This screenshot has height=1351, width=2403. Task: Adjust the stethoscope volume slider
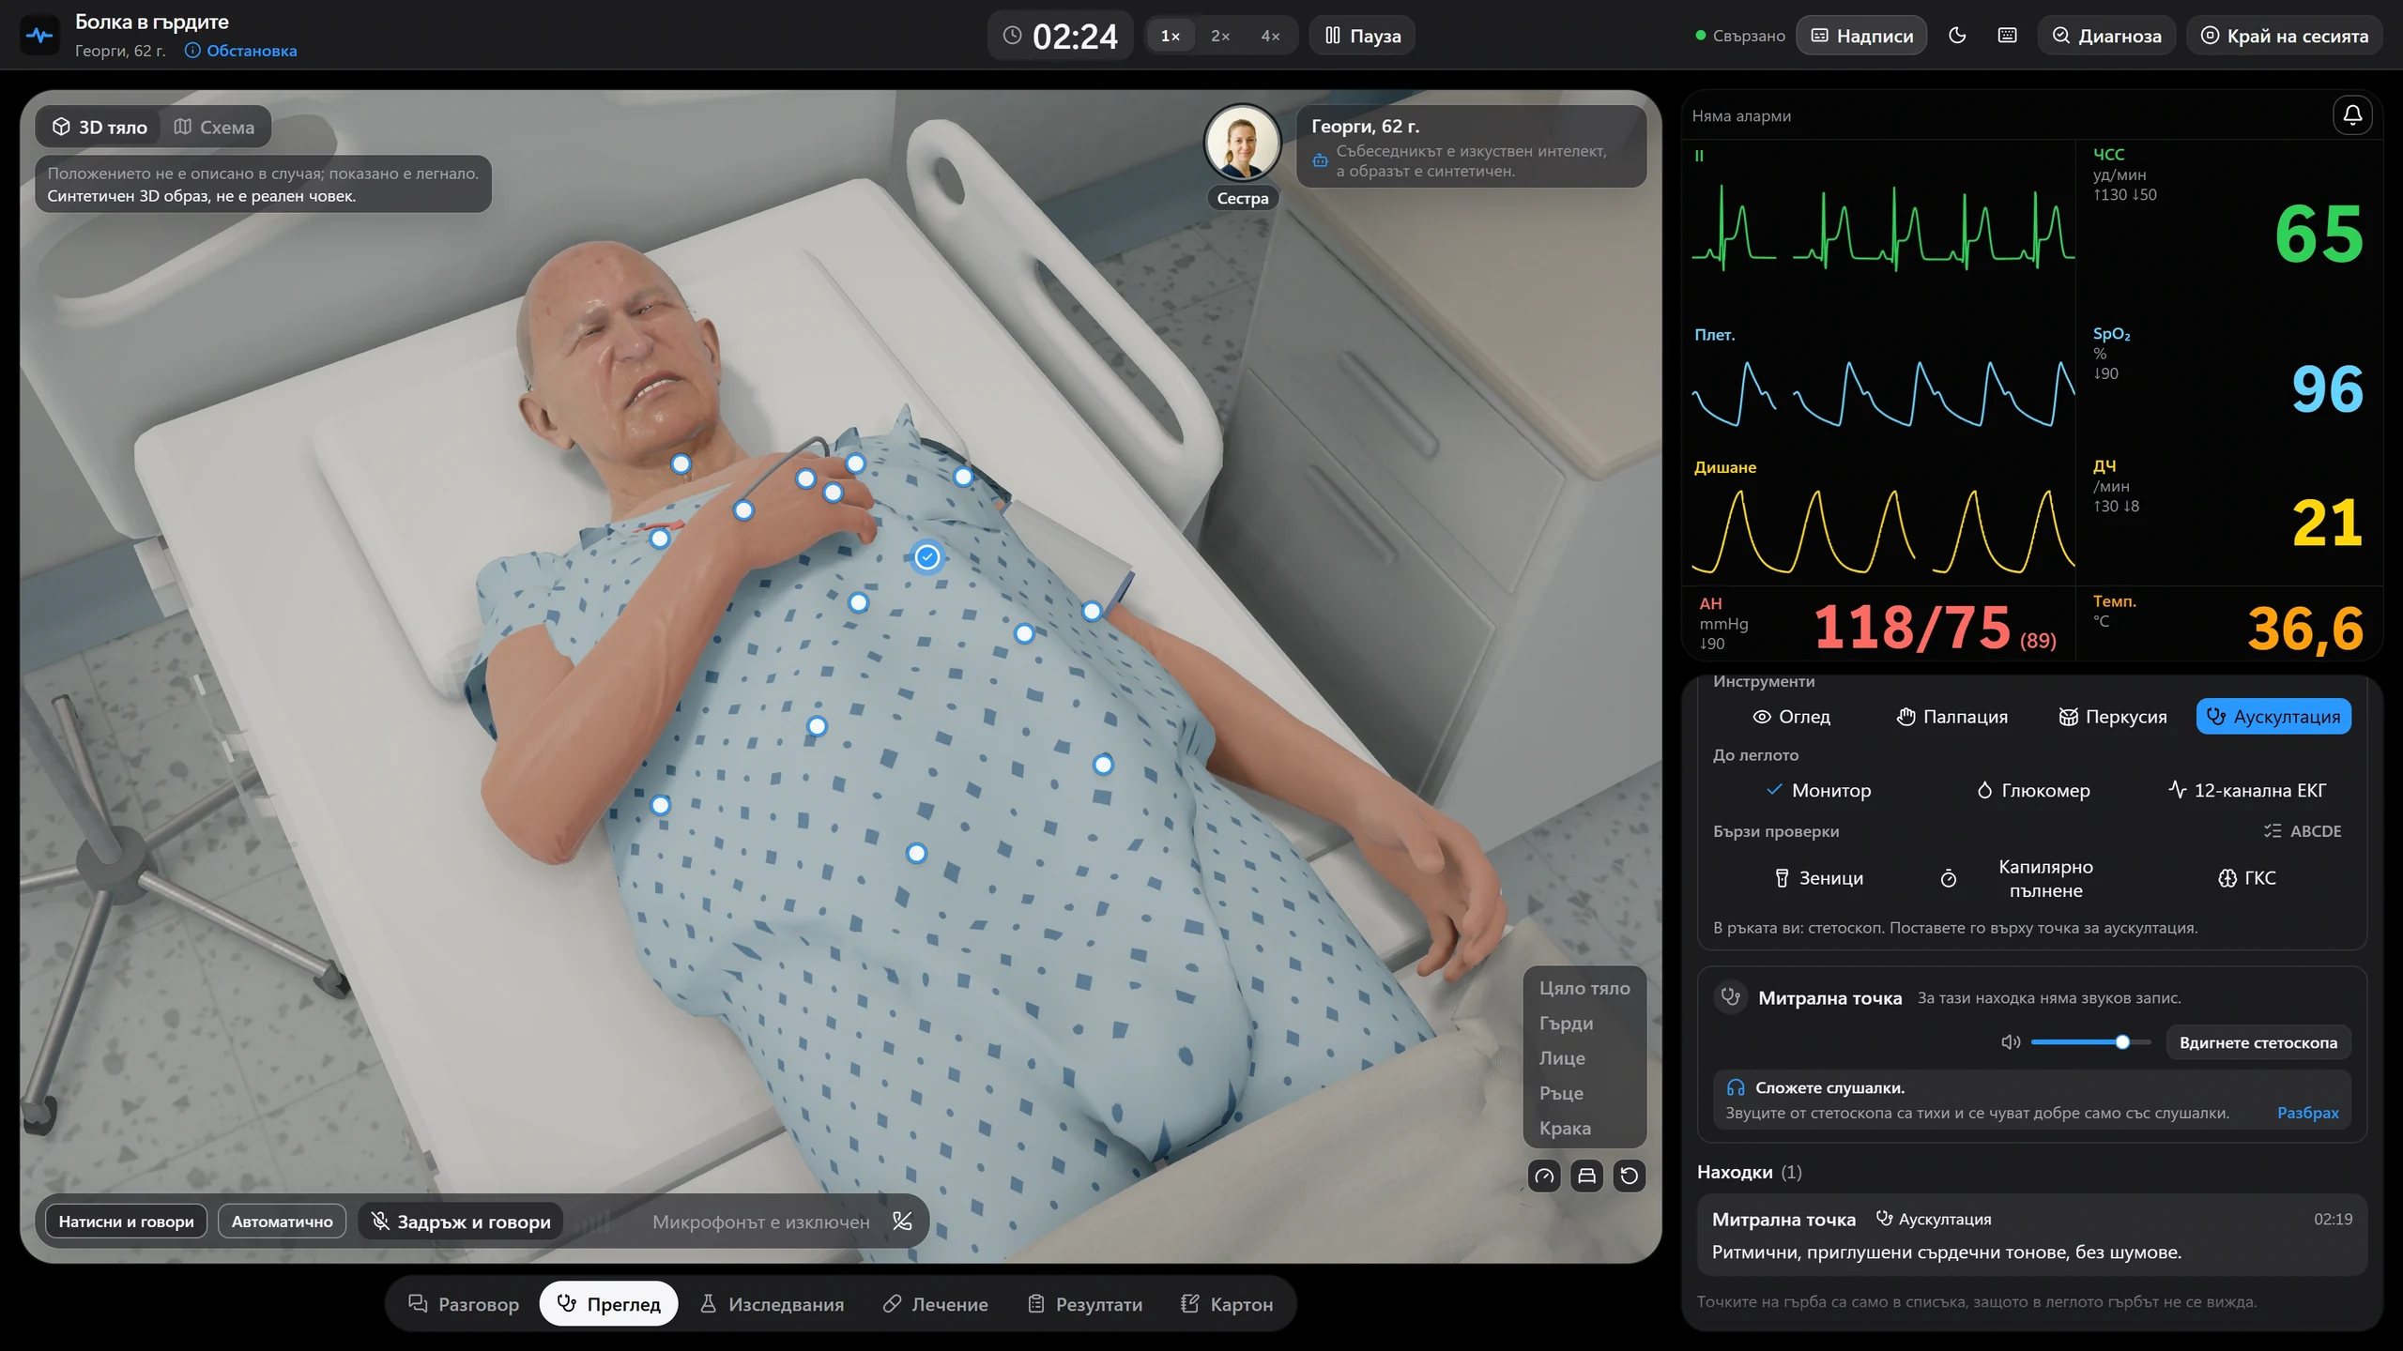pyautogui.click(x=2090, y=1041)
